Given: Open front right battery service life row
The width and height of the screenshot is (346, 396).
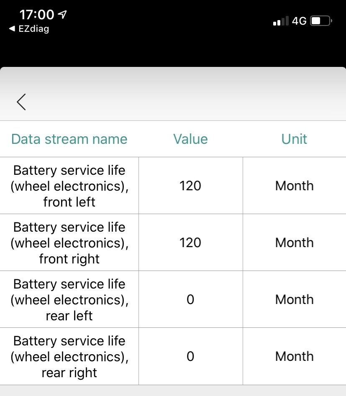Looking at the screenshot, I should click(x=69, y=243).
